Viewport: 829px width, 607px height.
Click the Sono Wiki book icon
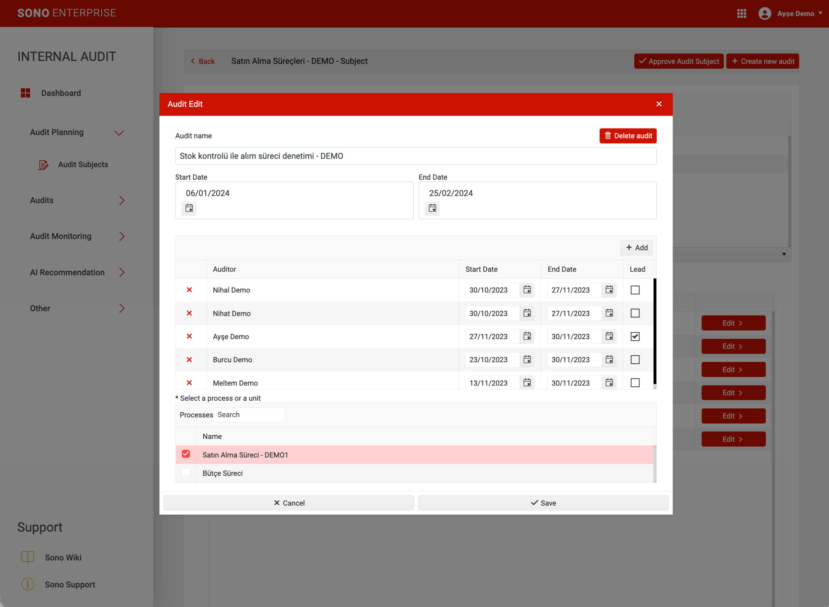(x=28, y=557)
